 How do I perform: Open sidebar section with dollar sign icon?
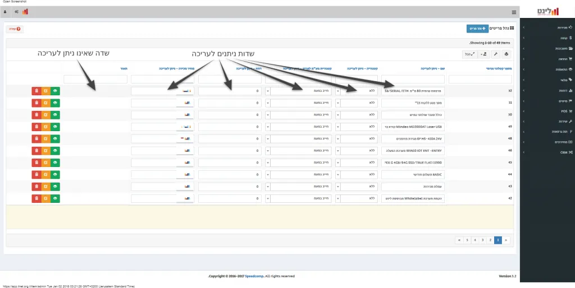click(547, 38)
